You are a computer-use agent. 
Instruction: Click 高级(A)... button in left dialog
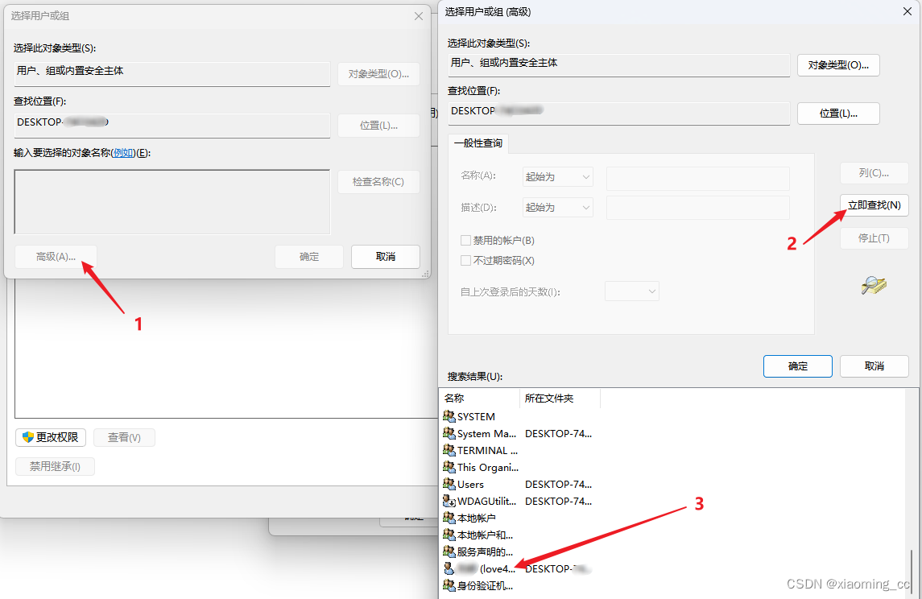click(56, 257)
